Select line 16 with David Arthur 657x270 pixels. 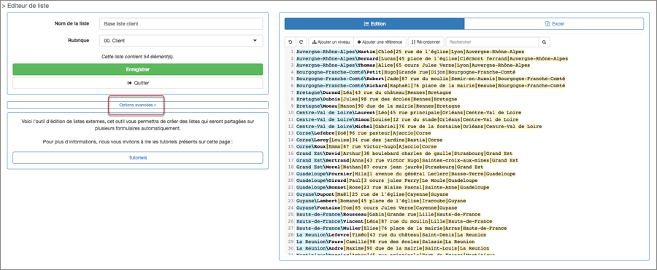[x=404, y=154]
